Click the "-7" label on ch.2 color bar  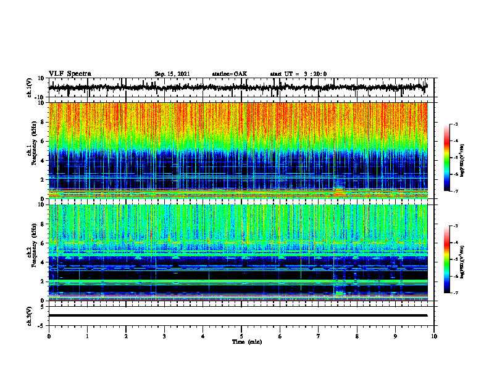tap(455, 293)
